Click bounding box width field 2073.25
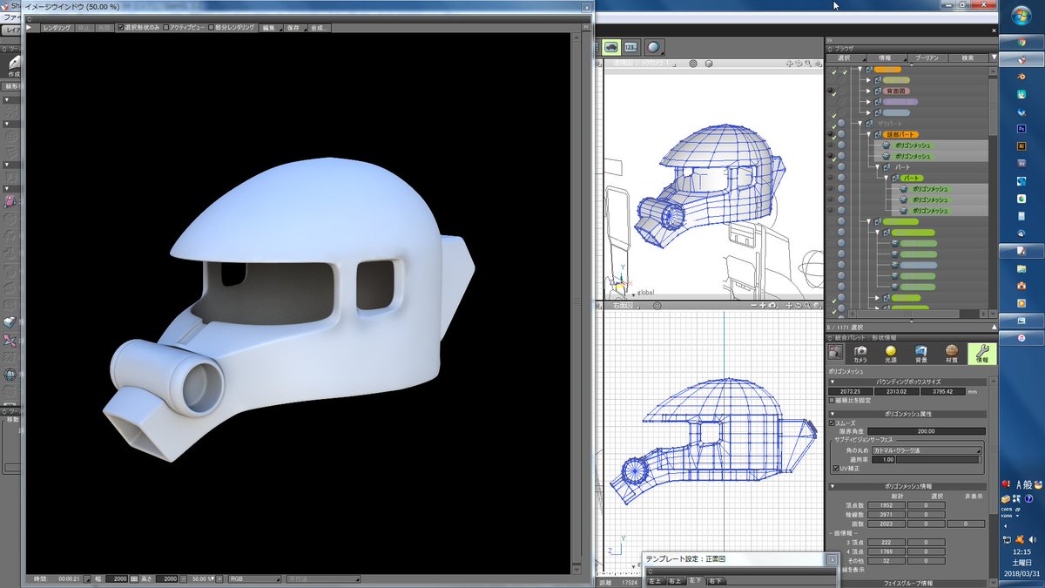 (851, 390)
